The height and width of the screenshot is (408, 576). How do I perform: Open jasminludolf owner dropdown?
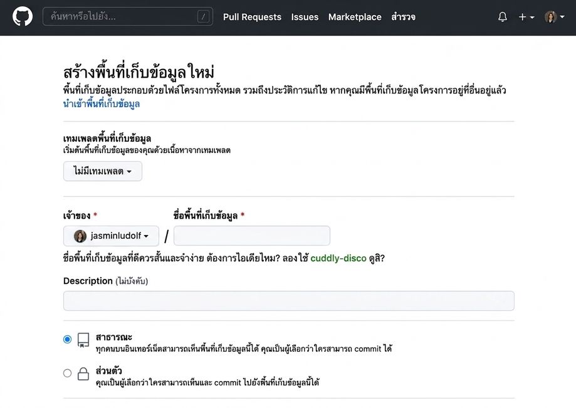pos(111,236)
